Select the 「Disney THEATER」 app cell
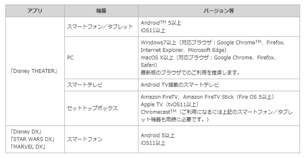This screenshot has width=308, height=159. (x=35, y=71)
